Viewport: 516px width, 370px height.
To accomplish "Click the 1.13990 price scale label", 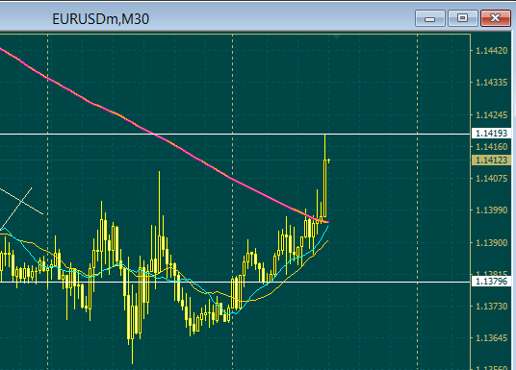I will [x=491, y=210].
